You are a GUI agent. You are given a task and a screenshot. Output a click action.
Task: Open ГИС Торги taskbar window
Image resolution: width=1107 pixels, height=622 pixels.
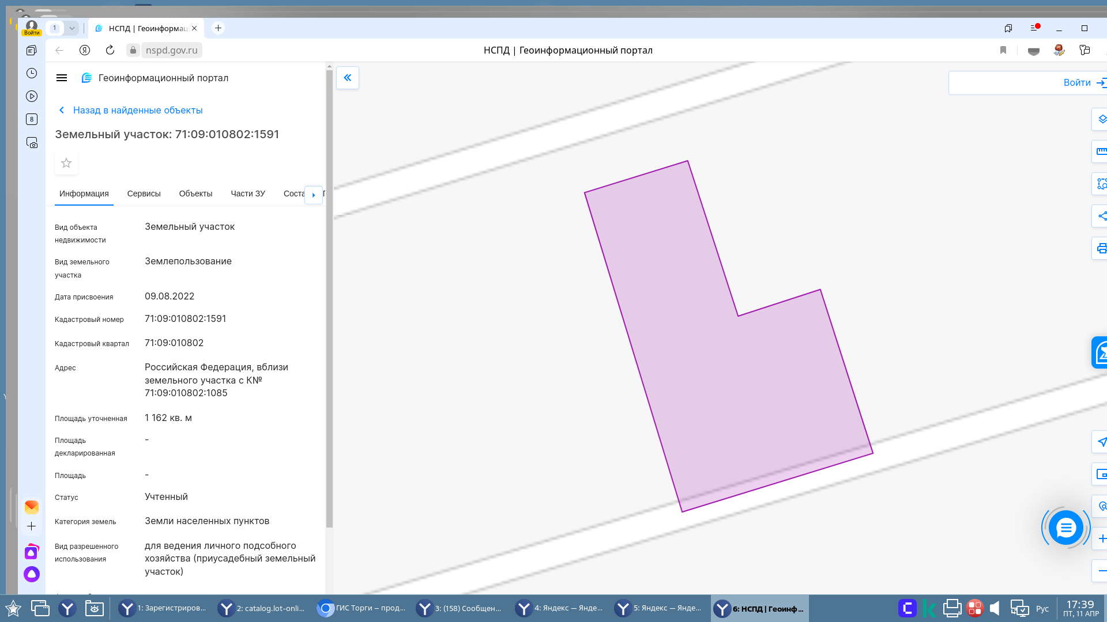point(362,608)
